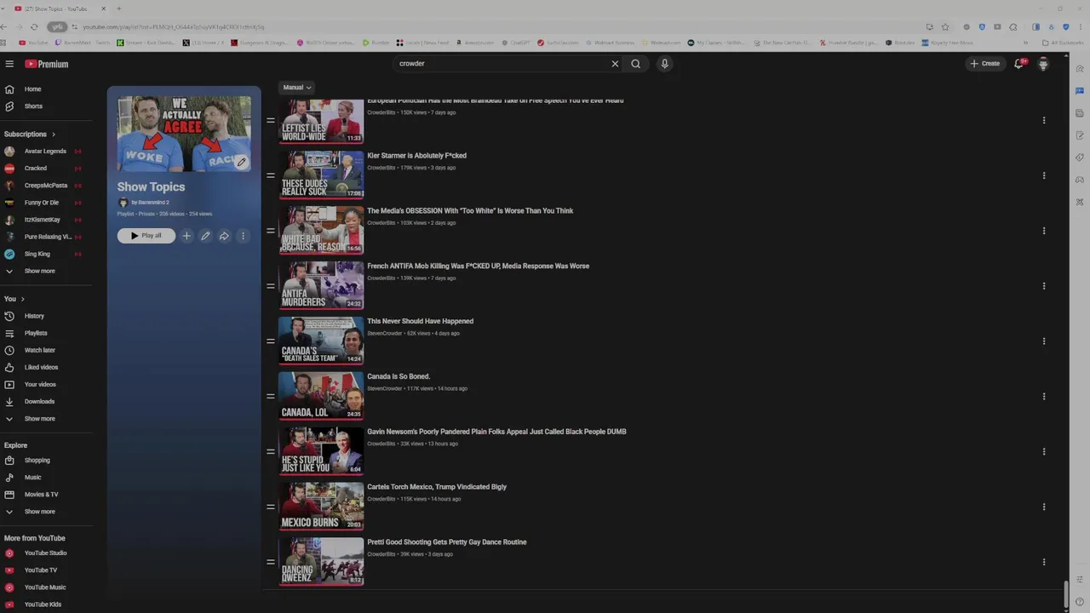
Task: Open YouTube Kids link
Action: [x=43, y=604]
